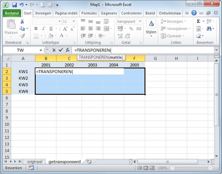This screenshot has height=174, width=222.
Task: Click the Accounting currency format icon
Action: pyautogui.click(x=120, y=29)
